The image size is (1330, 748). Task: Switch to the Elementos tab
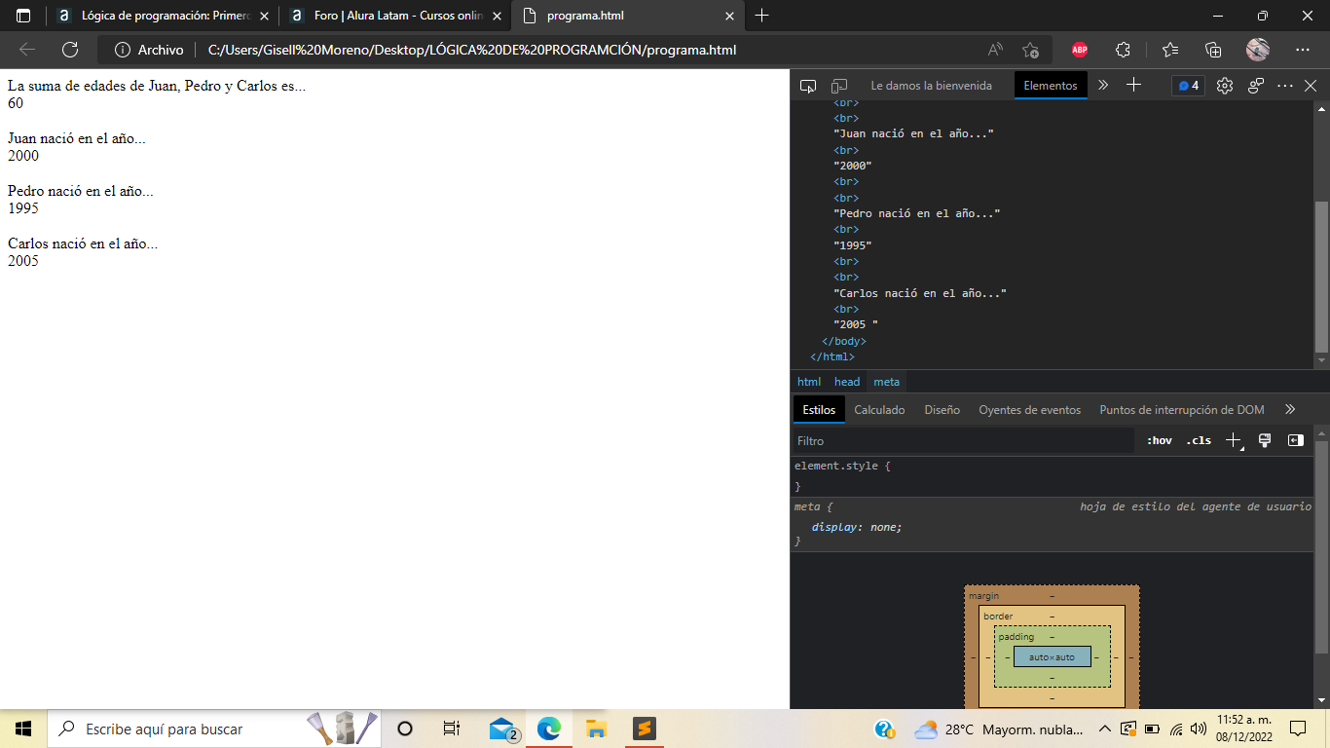(x=1051, y=86)
